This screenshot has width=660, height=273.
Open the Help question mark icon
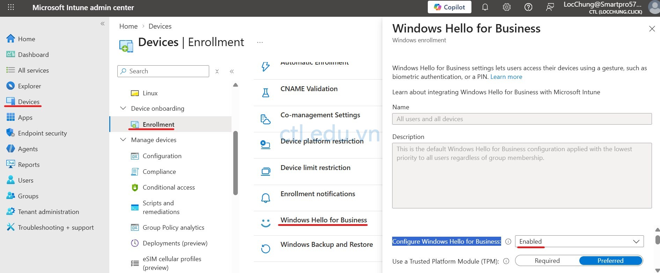tap(528, 7)
